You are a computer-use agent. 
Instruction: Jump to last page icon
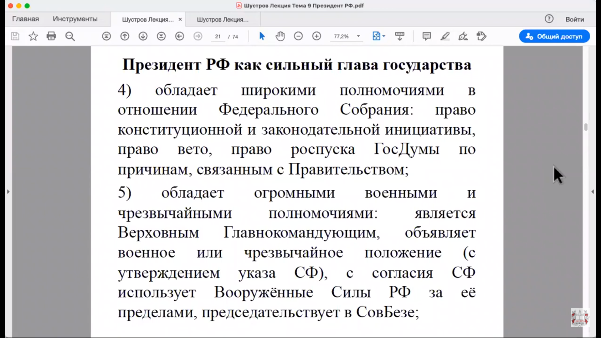(161, 36)
